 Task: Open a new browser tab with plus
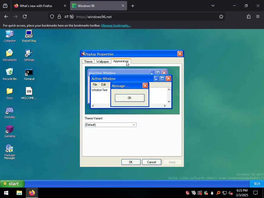pos(133,6)
